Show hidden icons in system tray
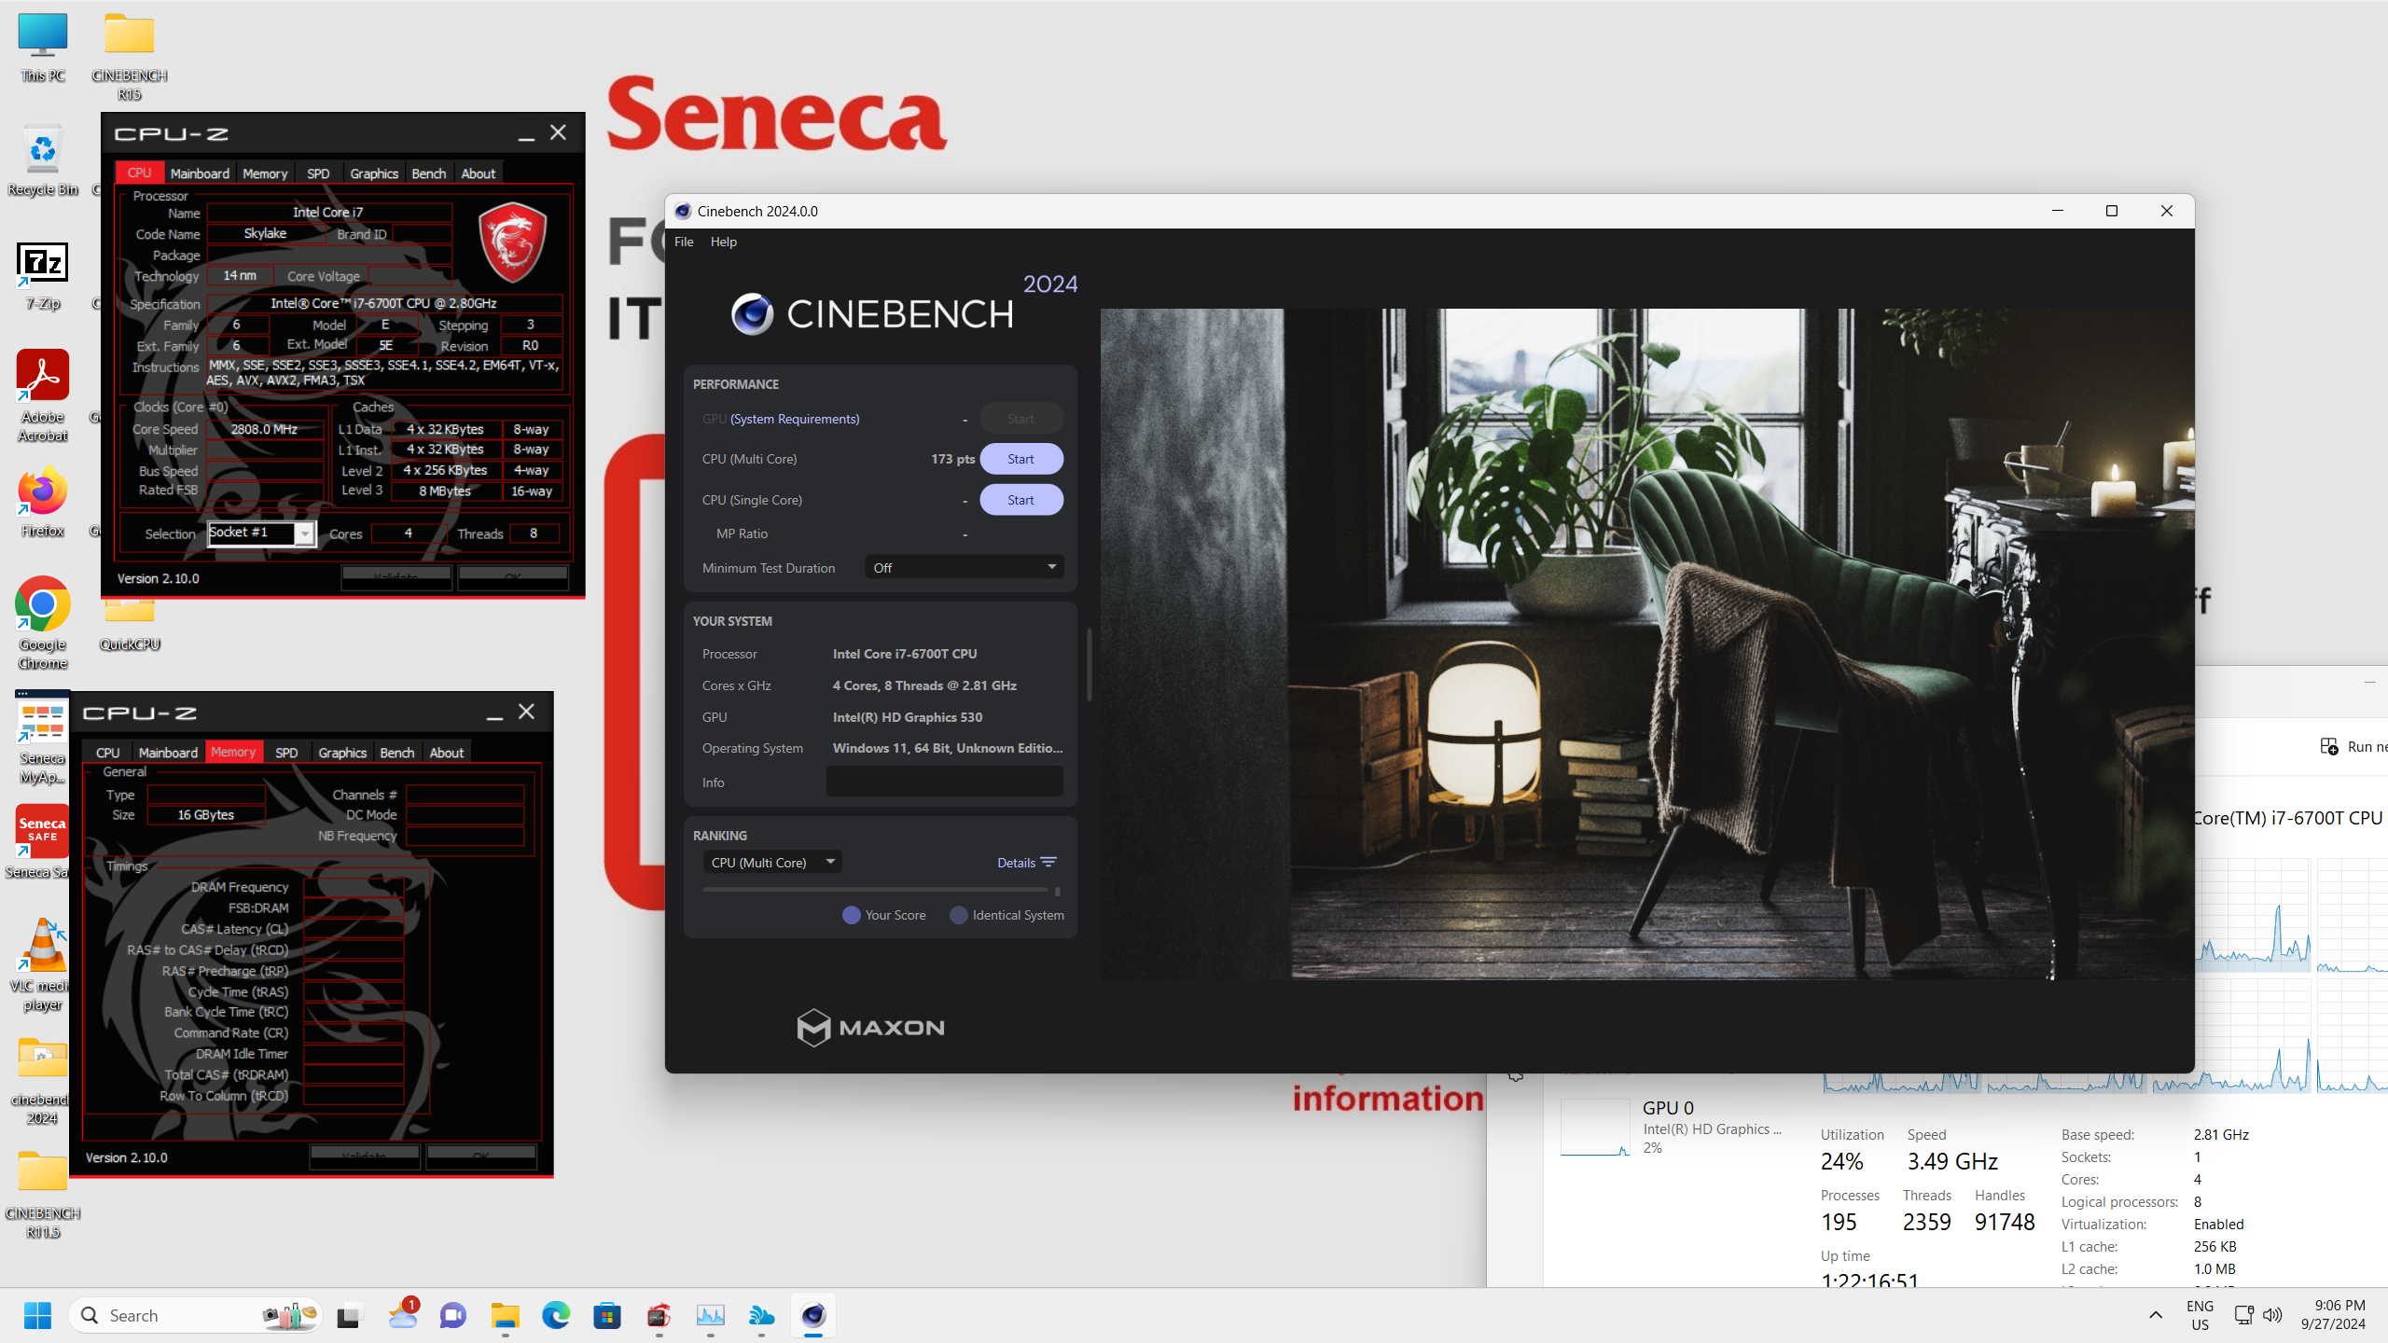Screen dimensions: 2388x1343 (x=2155, y=1315)
